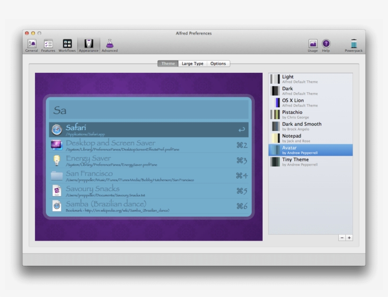This screenshot has height=297, width=388.
Task: Select the Dark and Smooth theme
Action: (310, 126)
